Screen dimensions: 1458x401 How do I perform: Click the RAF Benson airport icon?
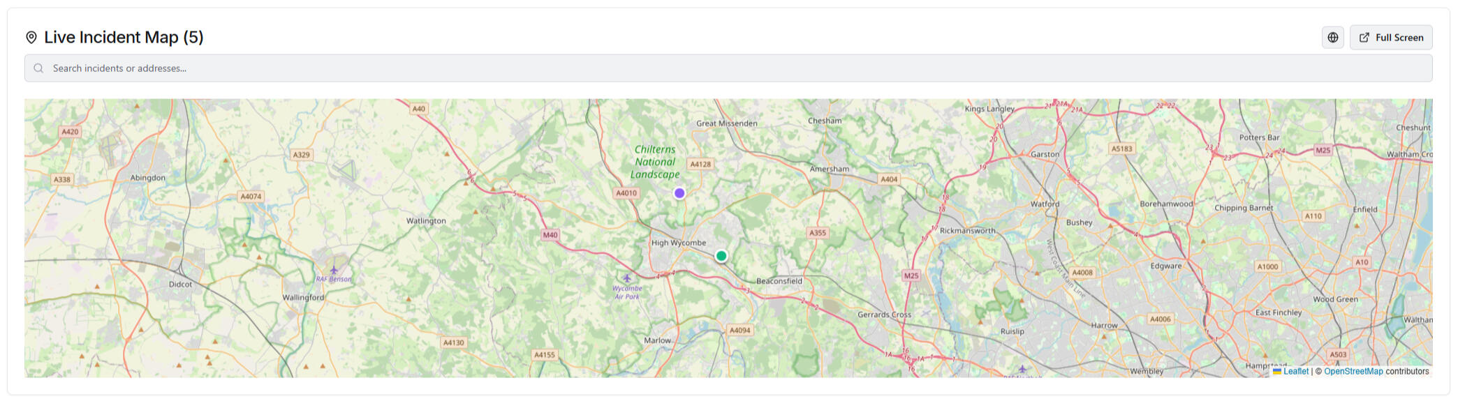click(x=334, y=270)
